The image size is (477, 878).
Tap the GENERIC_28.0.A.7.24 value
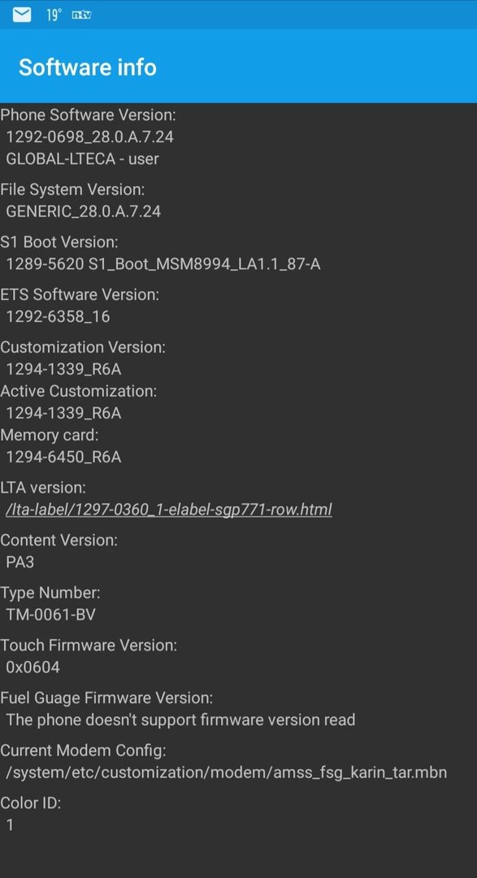(x=84, y=211)
